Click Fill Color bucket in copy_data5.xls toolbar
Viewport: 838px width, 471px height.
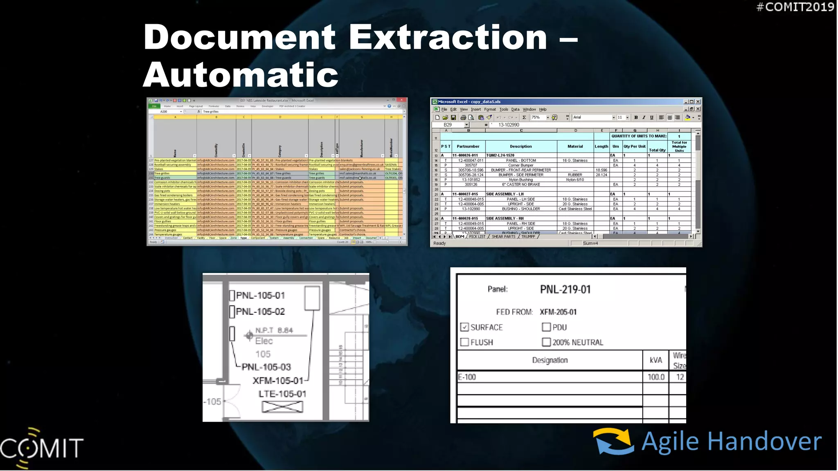tap(688, 117)
